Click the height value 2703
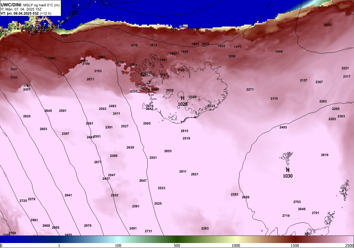This screenshot has height=248, width=354. pos(297,202)
